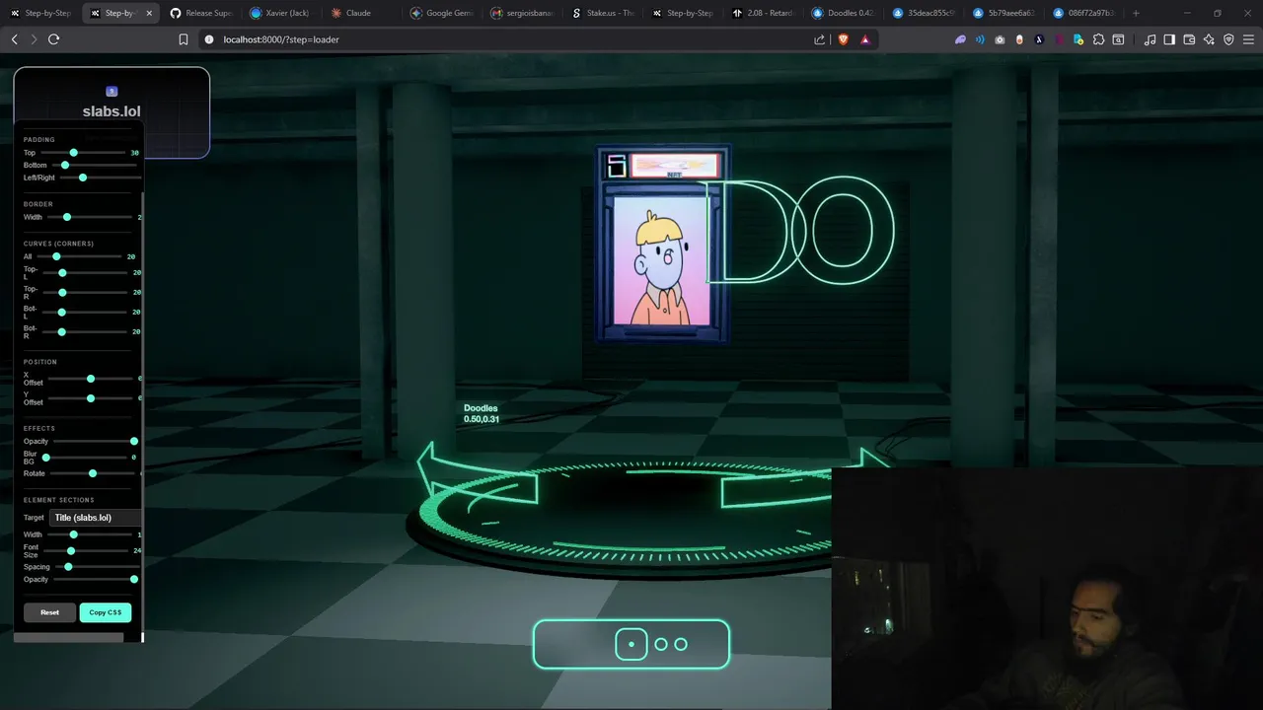Click the media control music note icon

tap(1150, 39)
